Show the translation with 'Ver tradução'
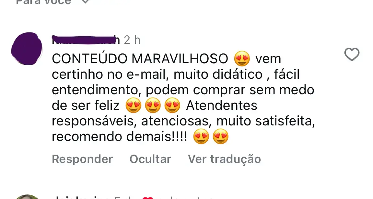 pyautogui.click(x=224, y=159)
